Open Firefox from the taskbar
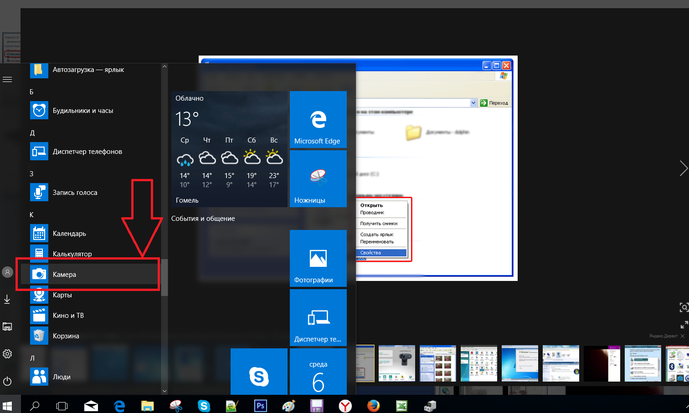This screenshot has height=413, width=689. (373, 405)
